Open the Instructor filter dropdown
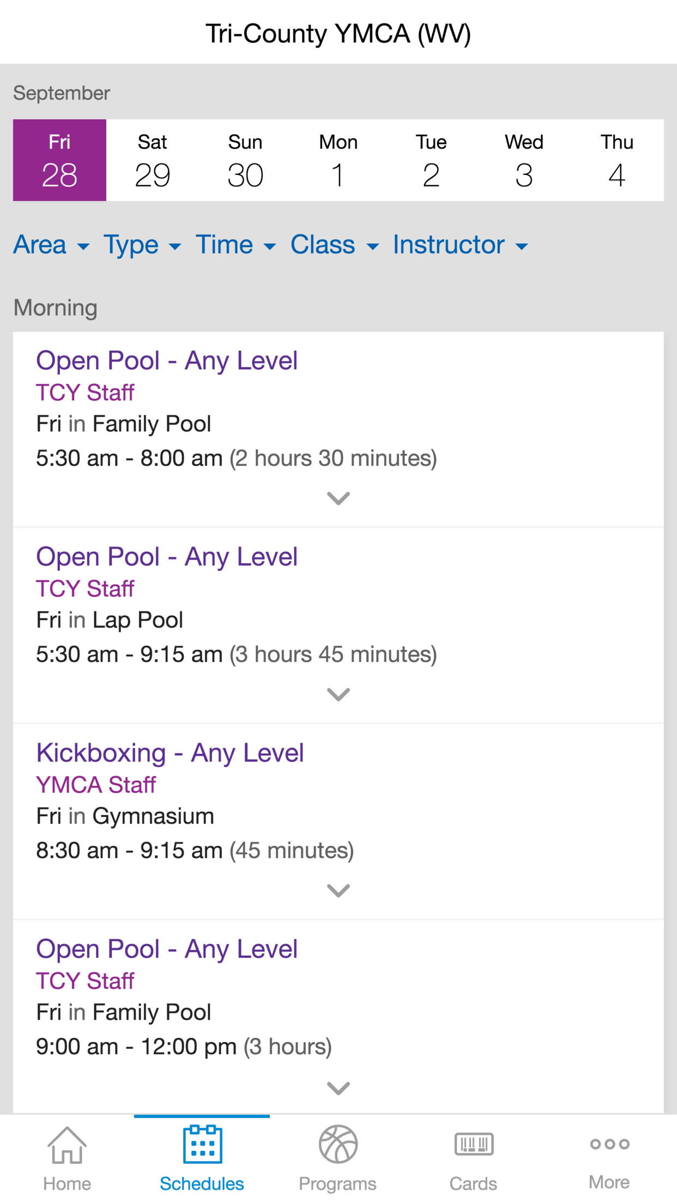This screenshot has width=677, height=1203. (x=461, y=245)
